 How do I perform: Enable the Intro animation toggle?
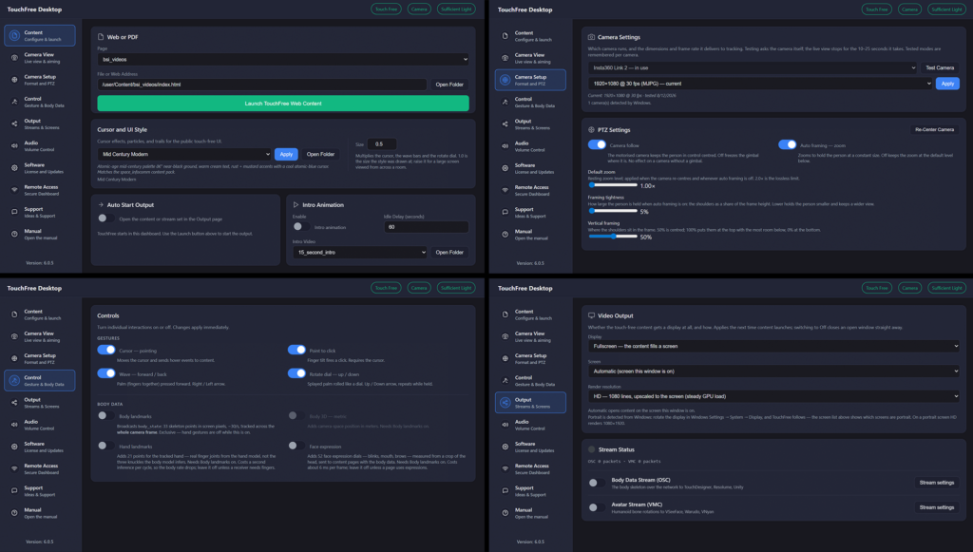click(301, 227)
